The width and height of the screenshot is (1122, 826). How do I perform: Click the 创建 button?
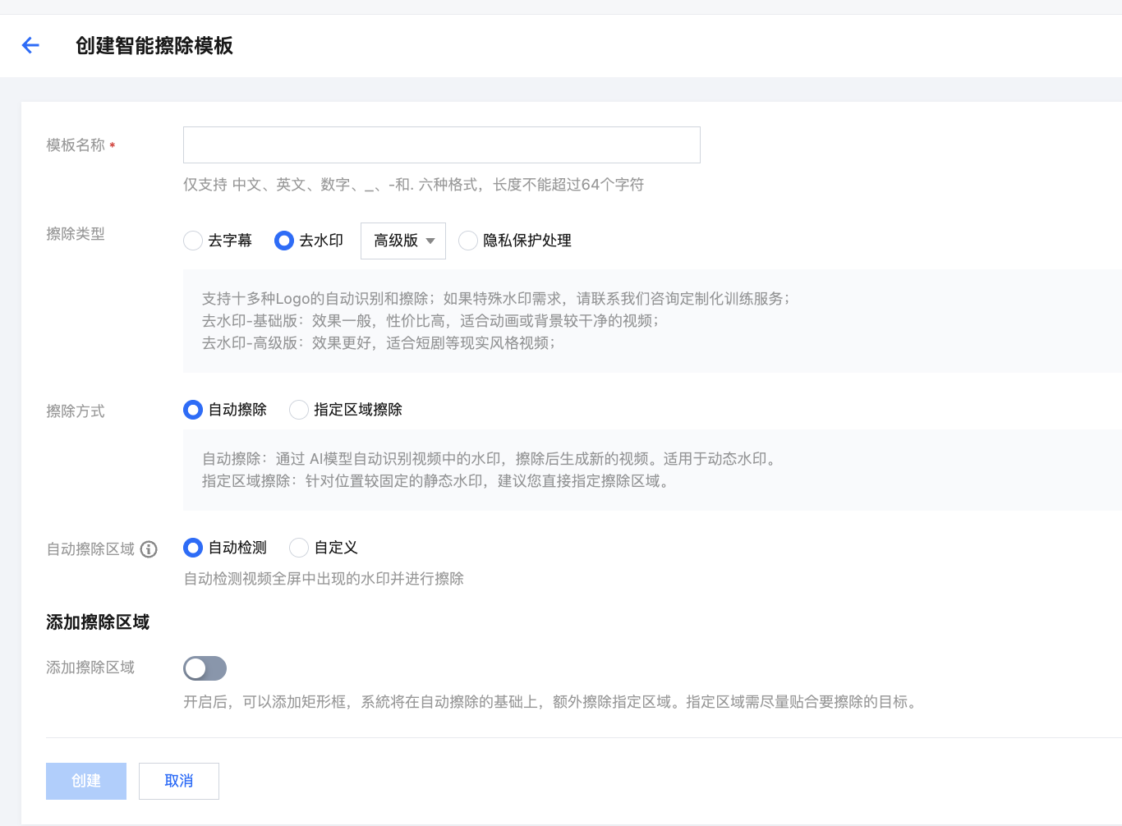point(86,781)
